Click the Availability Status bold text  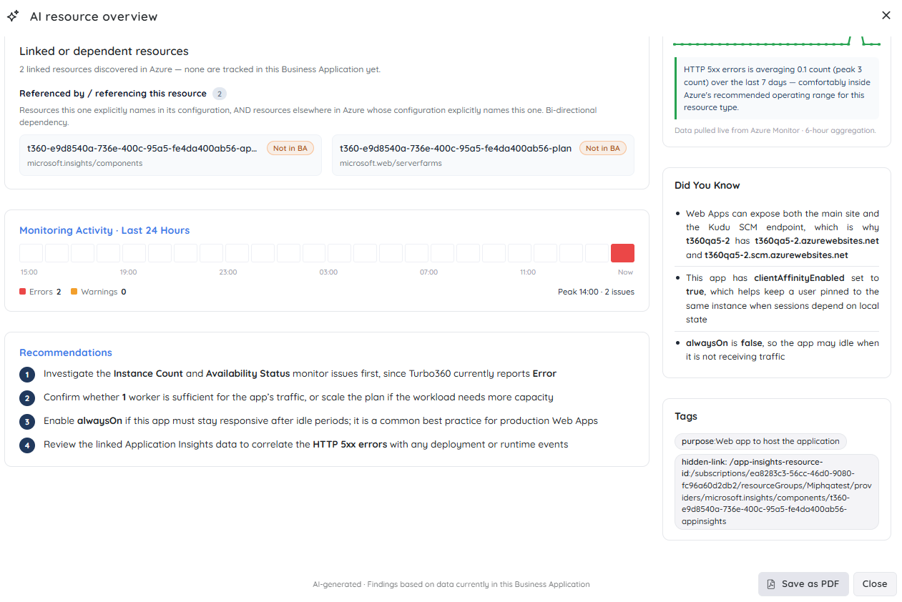click(x=247, y=373)
